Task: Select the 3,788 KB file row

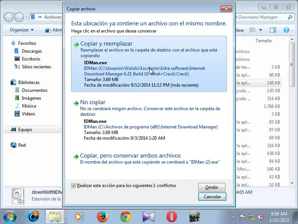Action: [x=259, y=106]
